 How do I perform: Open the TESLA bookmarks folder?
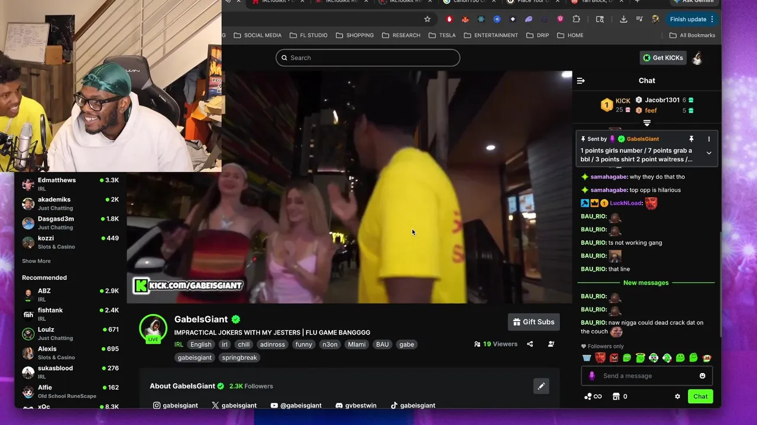(442, 35)
